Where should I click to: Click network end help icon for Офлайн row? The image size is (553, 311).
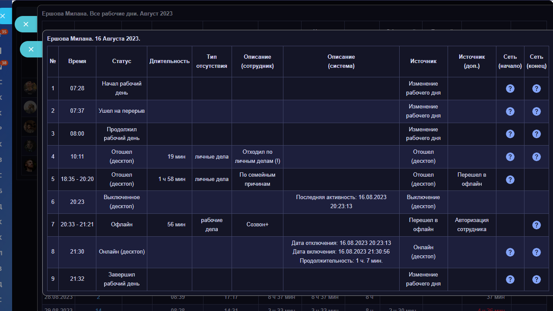(536, 225)
